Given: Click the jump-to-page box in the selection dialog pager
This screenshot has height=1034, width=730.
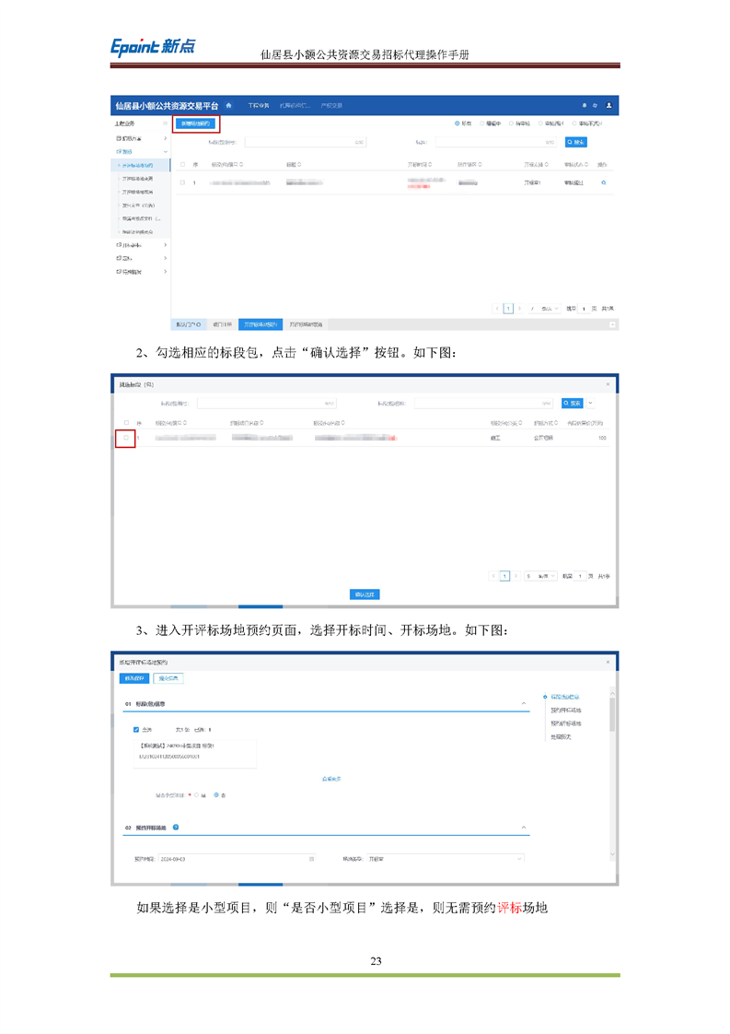Looking at the screenshot, I should coord(581,576).
